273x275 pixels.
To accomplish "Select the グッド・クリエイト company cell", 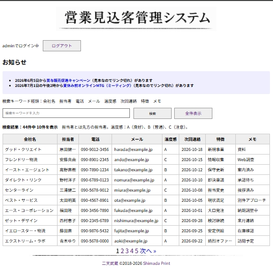I will [30, 149].
